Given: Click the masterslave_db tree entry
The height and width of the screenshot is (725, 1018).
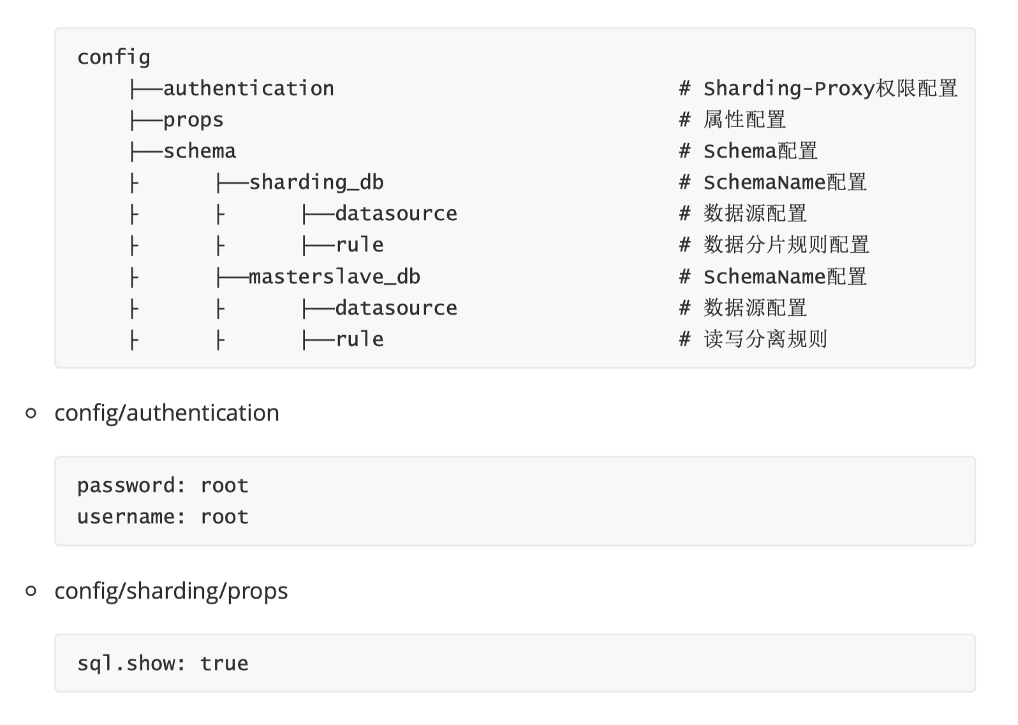Looking at the screenshot, I should point(334,276).
